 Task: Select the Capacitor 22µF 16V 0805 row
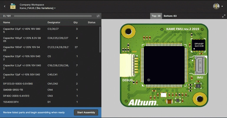(x=50, y=30)
